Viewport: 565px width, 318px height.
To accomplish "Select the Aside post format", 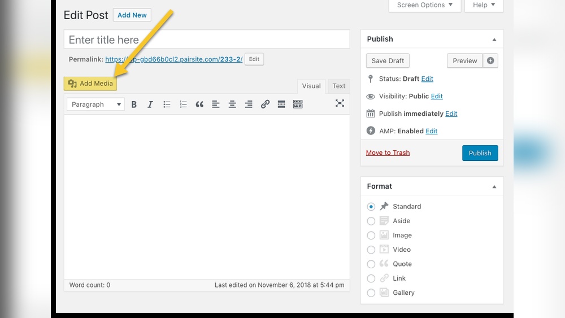I will 371,221.
